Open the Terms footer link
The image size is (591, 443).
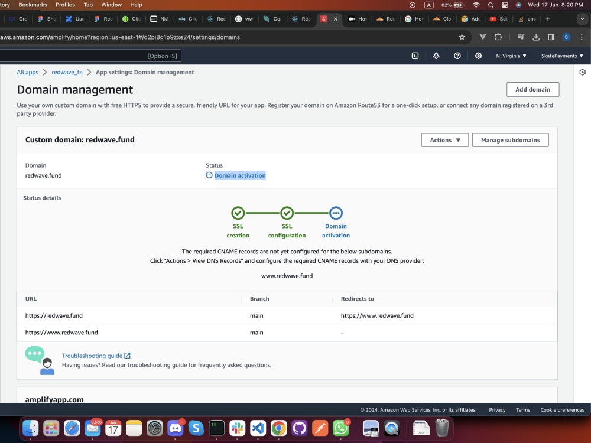coord(523,410)
